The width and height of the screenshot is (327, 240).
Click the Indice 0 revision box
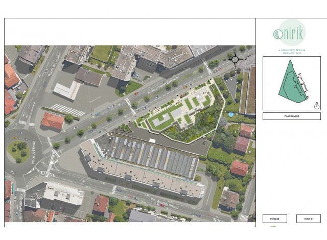click(x=308, y=218)
